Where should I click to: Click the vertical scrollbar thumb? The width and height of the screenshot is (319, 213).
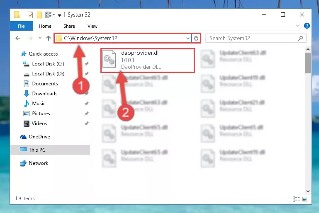point(308,63)
